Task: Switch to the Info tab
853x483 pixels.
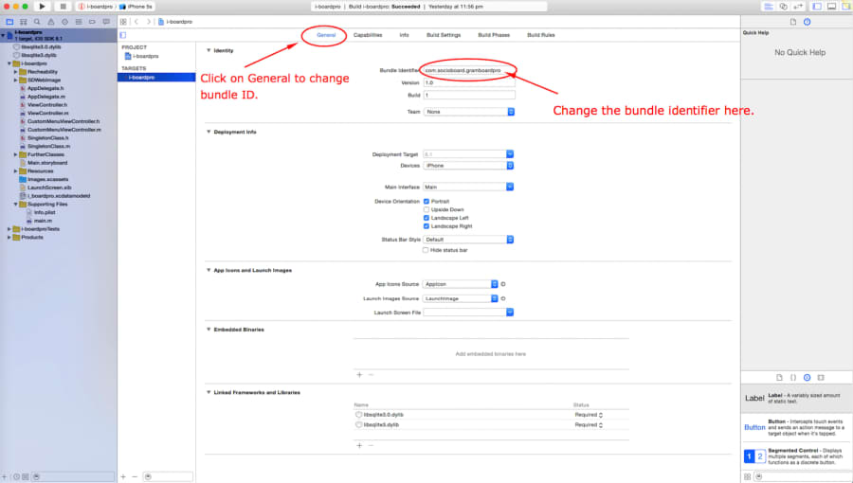Action: (x=404, y=35)
